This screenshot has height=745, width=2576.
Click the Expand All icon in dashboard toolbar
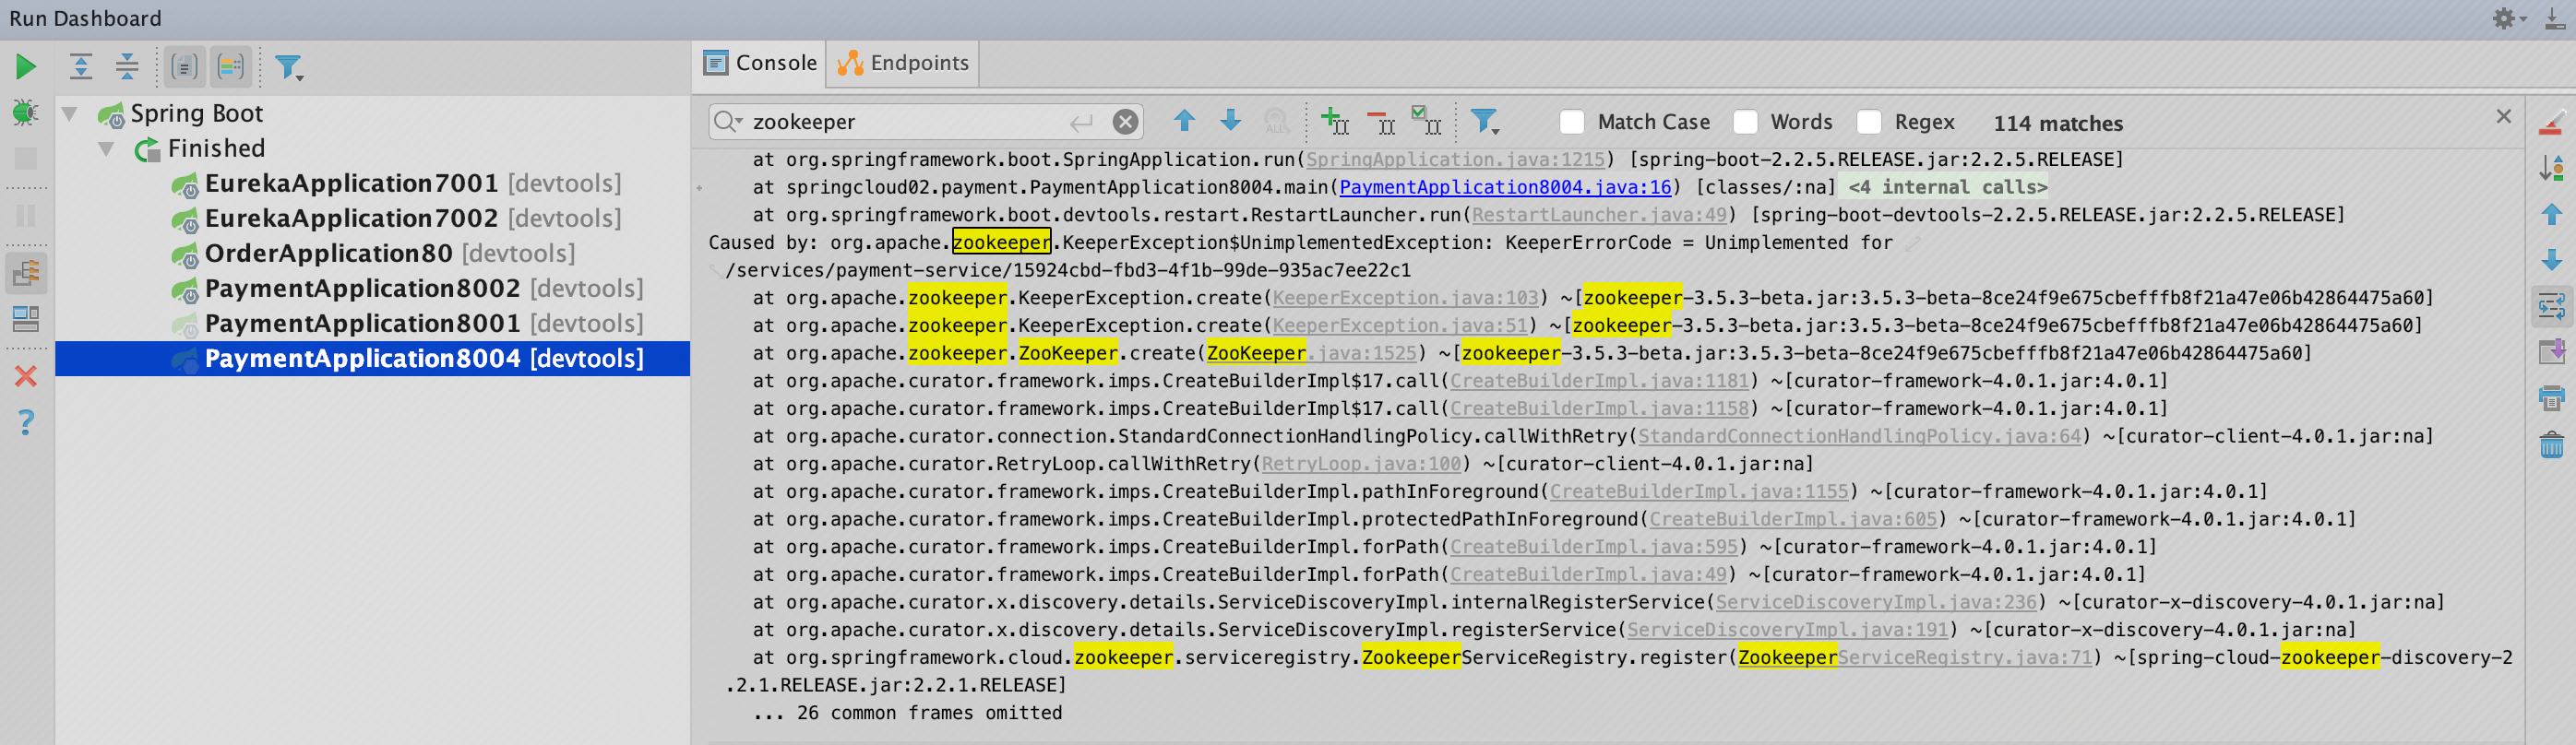click(81, 67)
